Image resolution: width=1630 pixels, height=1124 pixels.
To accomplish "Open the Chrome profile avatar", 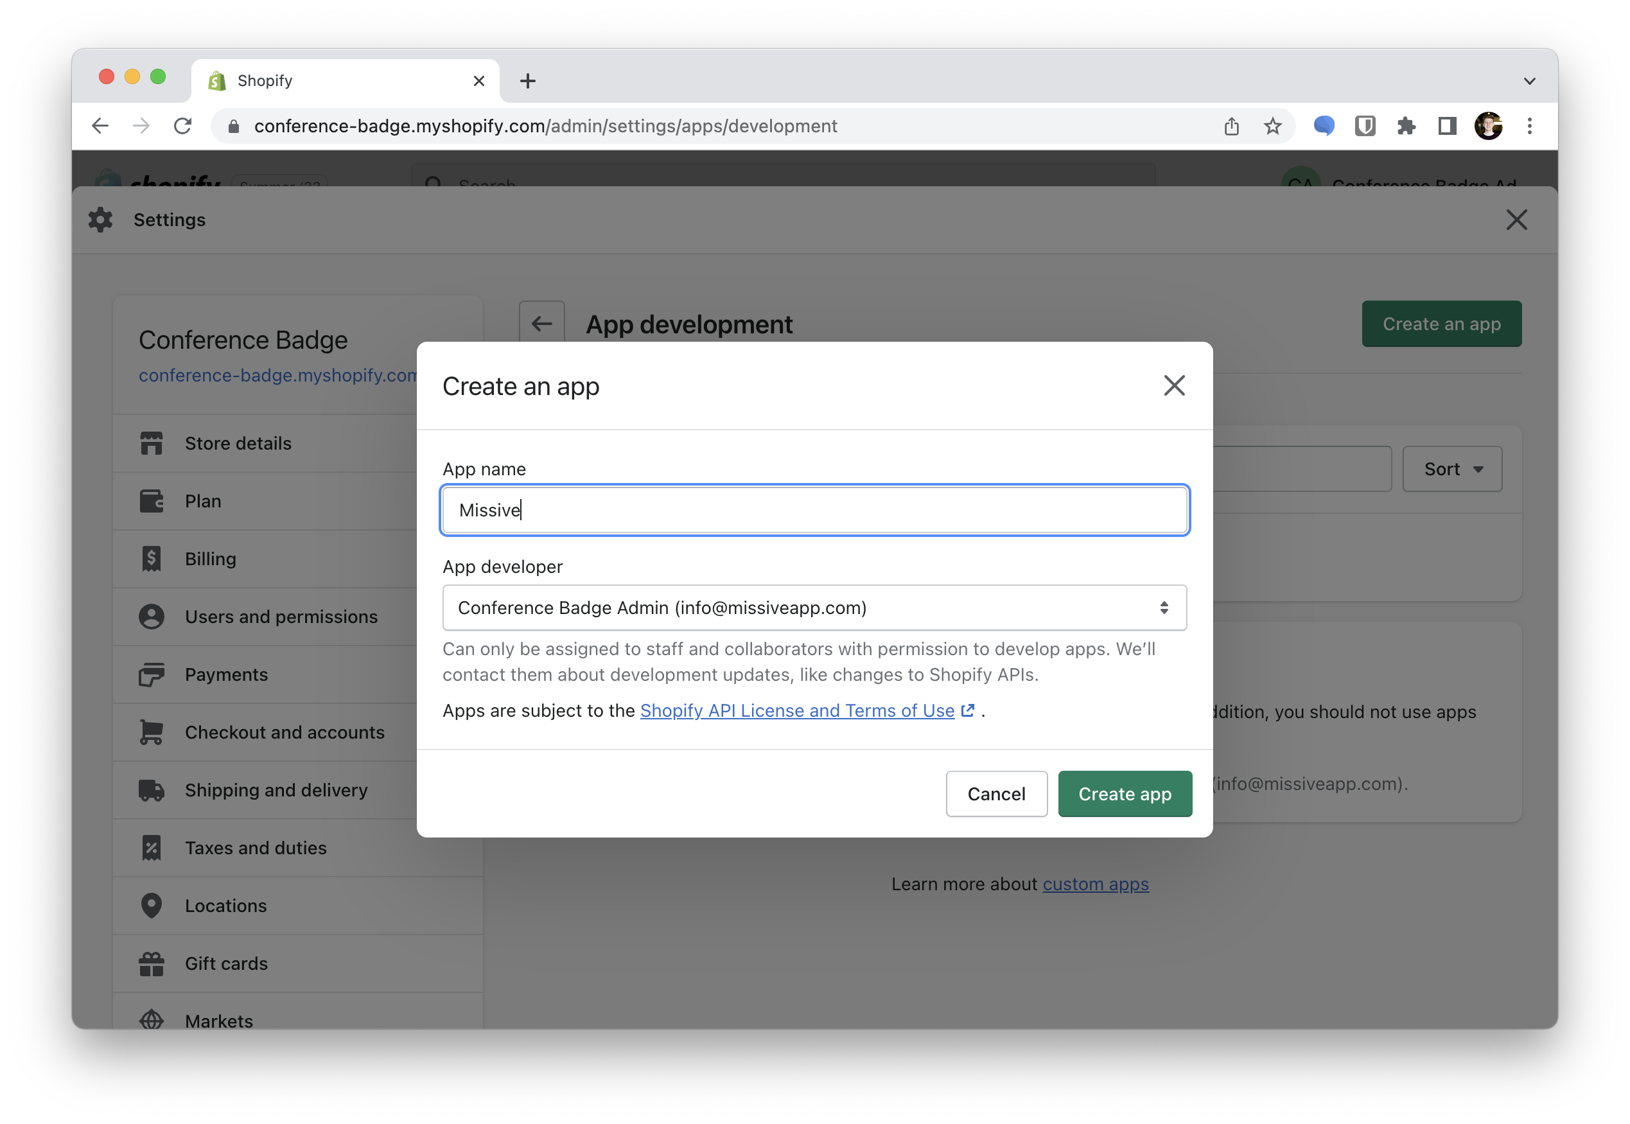I will (x=1489, y=126).
